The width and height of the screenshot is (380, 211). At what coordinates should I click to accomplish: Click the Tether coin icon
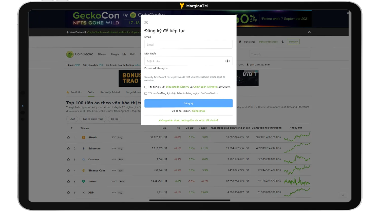click(x=84, y=181)
